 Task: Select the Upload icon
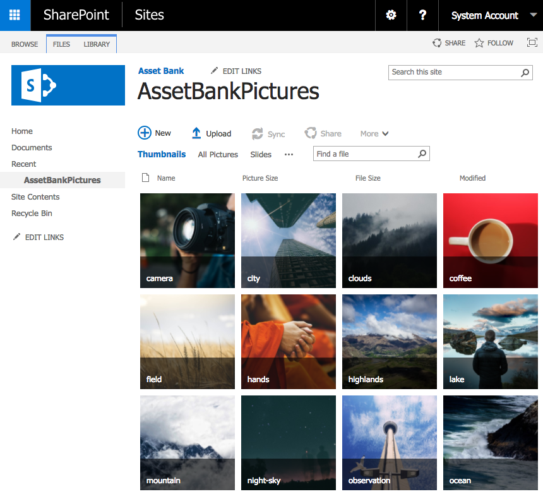[198, 133]
